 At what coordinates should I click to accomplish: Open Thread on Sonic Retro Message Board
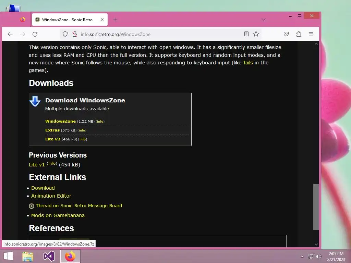(x=79, y=206)
